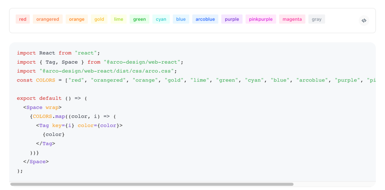This screenshot has width=385, height=190.
Task: Click the "react" import string in code
Action: tap(86, 53)
